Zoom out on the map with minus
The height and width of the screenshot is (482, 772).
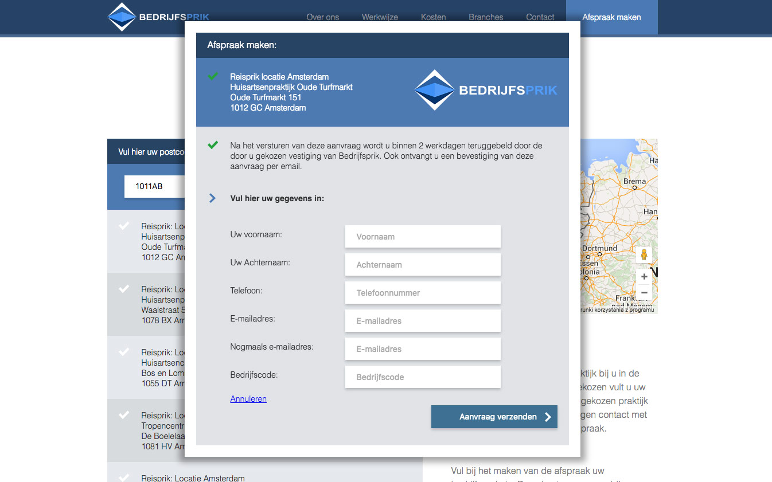click(x=644, y=292)
